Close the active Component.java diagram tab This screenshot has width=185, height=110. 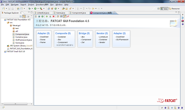pyautogui.click(x=114, y=13)
